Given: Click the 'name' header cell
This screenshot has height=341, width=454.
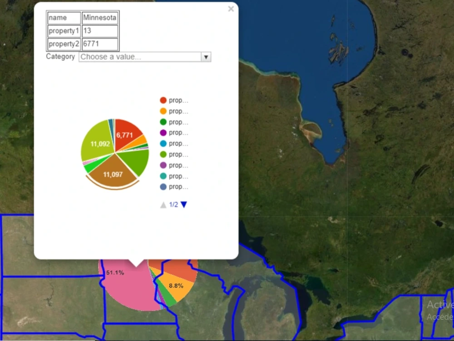Looking at the screenshot, I should [64, 18].
